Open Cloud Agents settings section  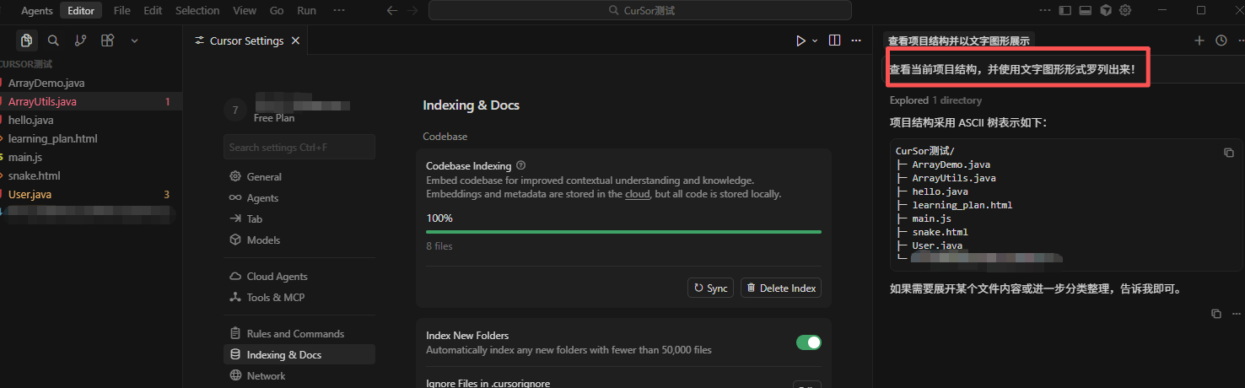coord(299,277)
